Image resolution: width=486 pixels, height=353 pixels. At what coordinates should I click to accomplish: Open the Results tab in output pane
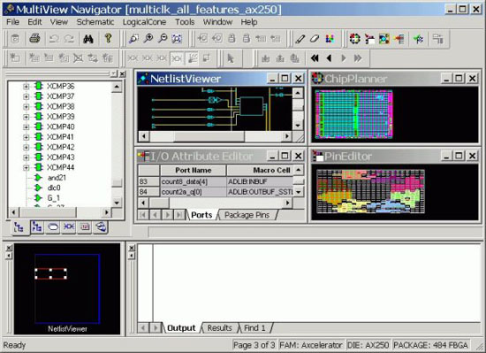pyautogui.click(x=219, y=328)
